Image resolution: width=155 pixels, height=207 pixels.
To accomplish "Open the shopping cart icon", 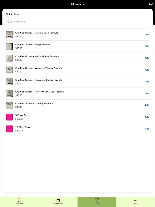I will [150, 4].
